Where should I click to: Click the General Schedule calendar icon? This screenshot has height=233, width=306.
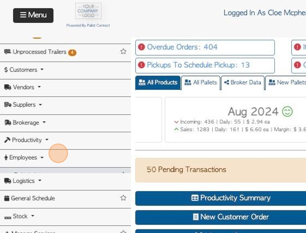pyautogui.click(x=6, y=198)
